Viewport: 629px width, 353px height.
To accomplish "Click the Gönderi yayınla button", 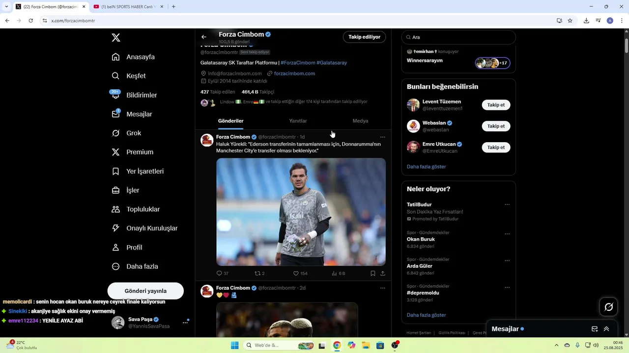I will pyautogui.click(x=145, y=291).
